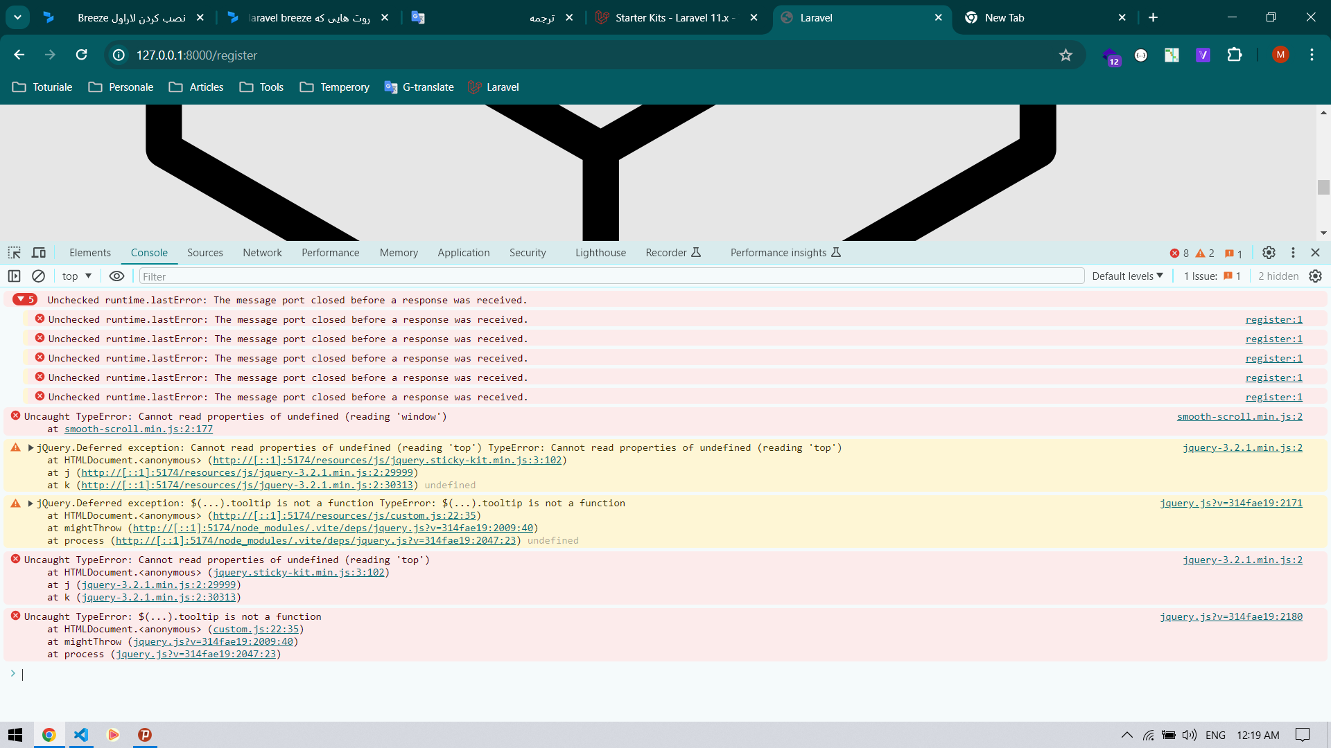Open the Recorder tab
The image size is (1331, 748).
tap(673, 253)
